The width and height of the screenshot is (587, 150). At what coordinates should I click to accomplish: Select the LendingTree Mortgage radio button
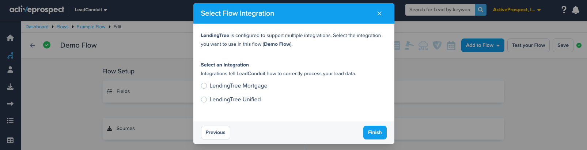point(204,86)
